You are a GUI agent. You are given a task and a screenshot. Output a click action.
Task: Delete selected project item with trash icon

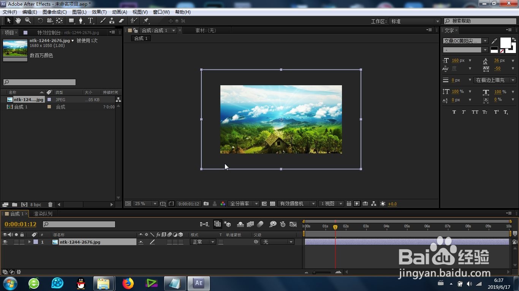tap(50, 205)
